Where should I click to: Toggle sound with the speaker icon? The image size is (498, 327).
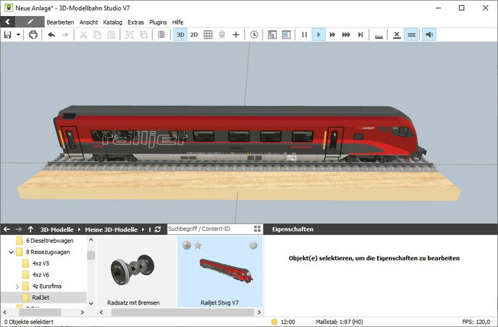[430, 34]
